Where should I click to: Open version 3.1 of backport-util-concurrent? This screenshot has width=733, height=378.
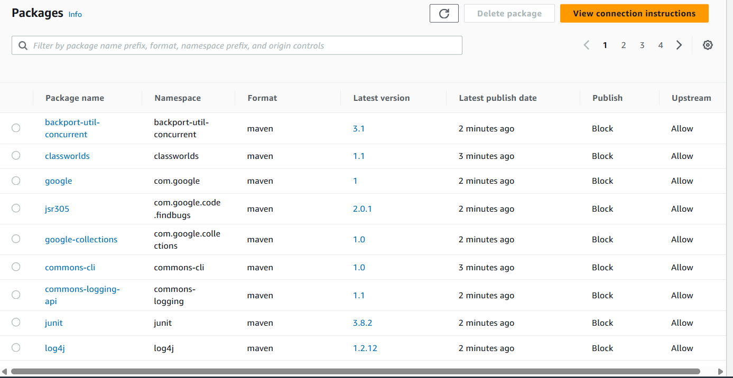click(359, 129)
